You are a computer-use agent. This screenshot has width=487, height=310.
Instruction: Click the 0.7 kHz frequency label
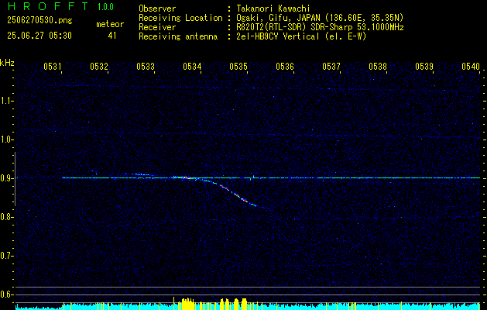click(6, 256)
